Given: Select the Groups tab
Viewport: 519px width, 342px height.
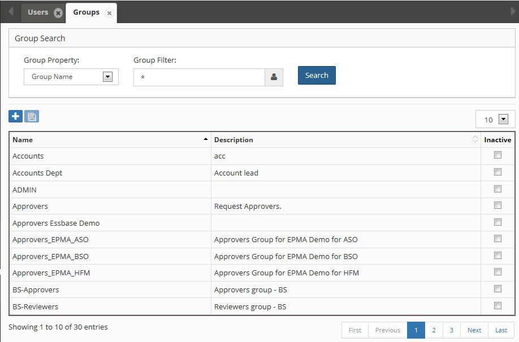Looking at the screenshot, I should 86,12.
